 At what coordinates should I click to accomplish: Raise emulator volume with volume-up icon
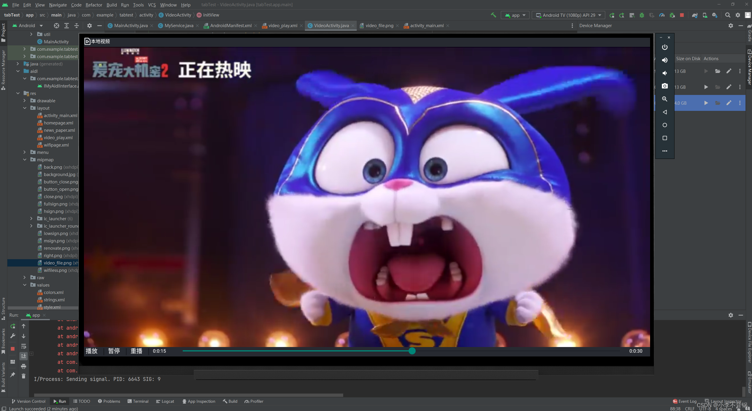pyautogui.click(x=665, y=60)
